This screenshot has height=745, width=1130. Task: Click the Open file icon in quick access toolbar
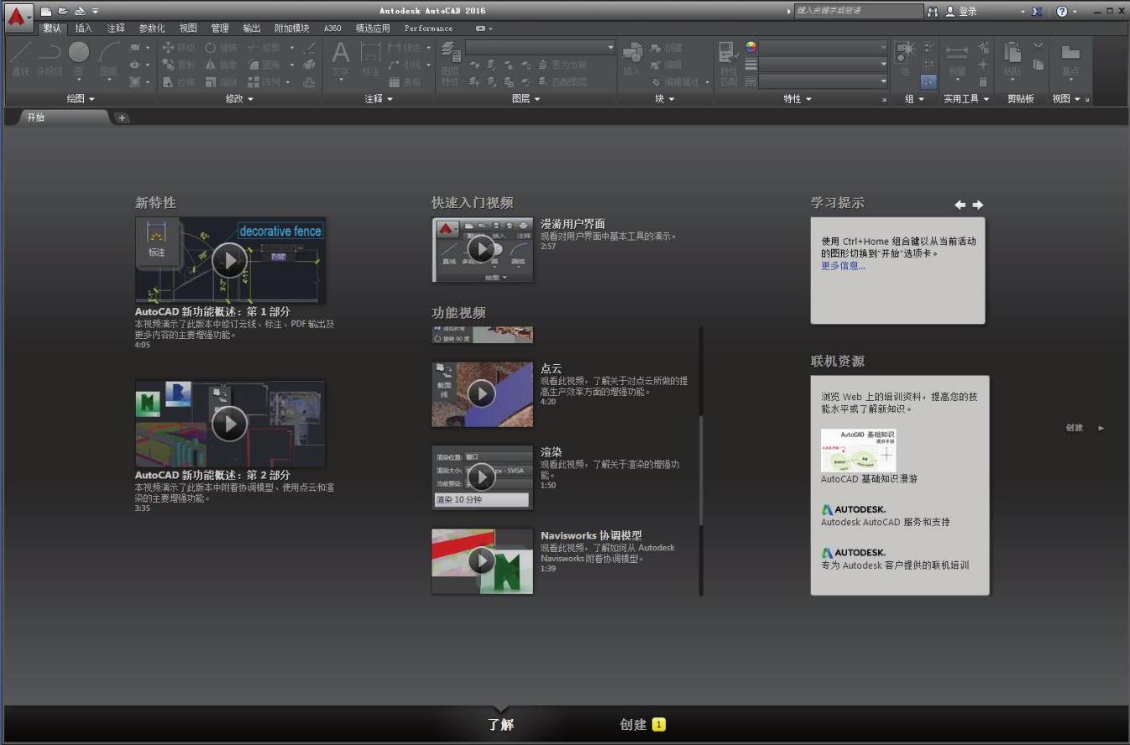pos(63,11)
